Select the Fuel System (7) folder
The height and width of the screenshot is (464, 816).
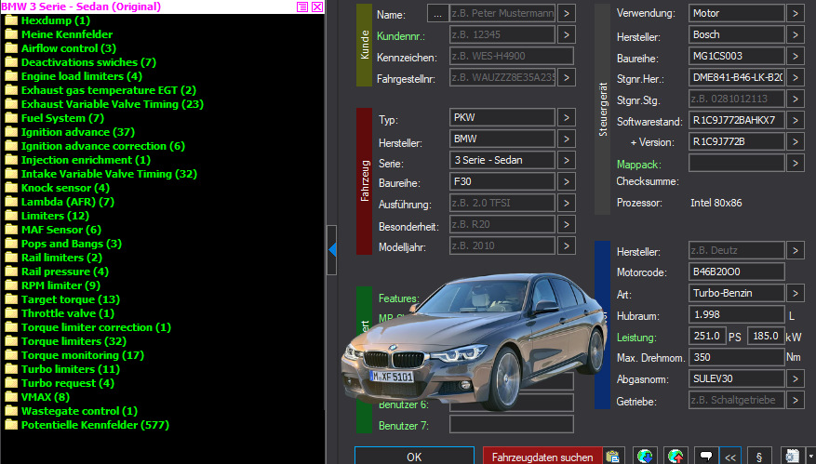click(55, 118)
